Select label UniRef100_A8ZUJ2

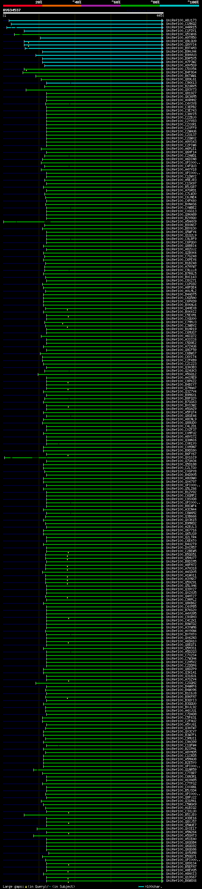[181, 249]
